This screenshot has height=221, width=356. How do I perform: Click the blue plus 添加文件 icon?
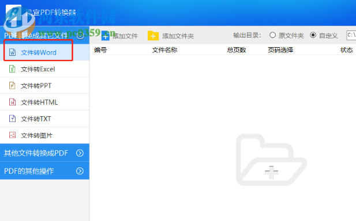(106, 36)
